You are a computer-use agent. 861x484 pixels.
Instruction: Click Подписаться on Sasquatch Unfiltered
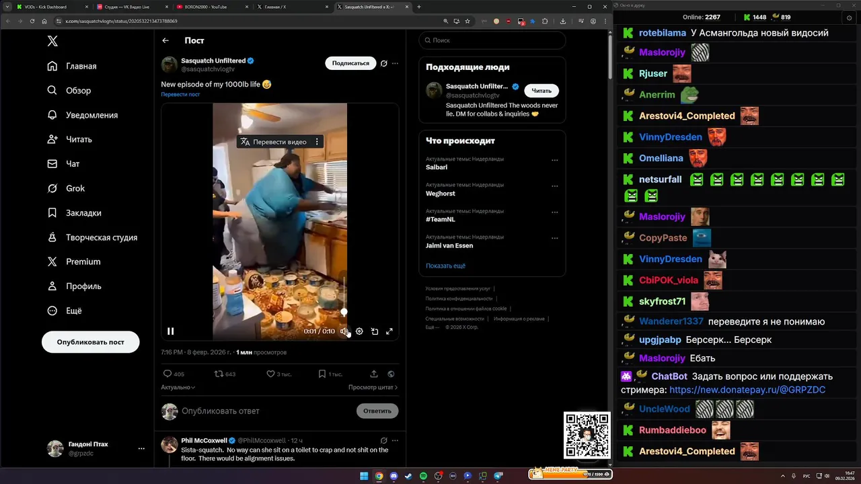click(x=350, y=63)
